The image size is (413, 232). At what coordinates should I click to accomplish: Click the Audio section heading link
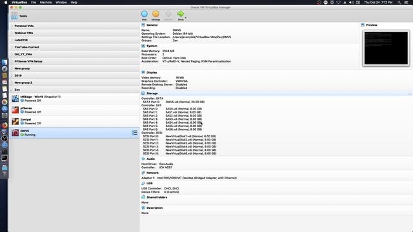[150, 159]
